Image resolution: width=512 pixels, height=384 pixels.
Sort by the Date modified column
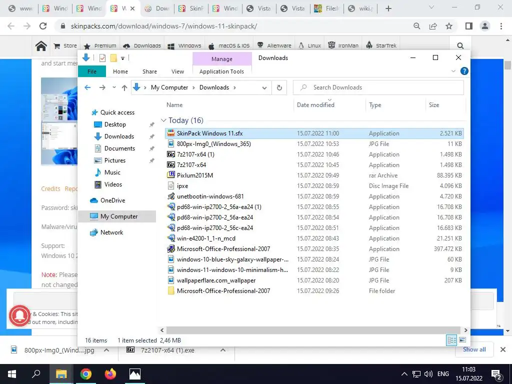click(x=316, y=105)
